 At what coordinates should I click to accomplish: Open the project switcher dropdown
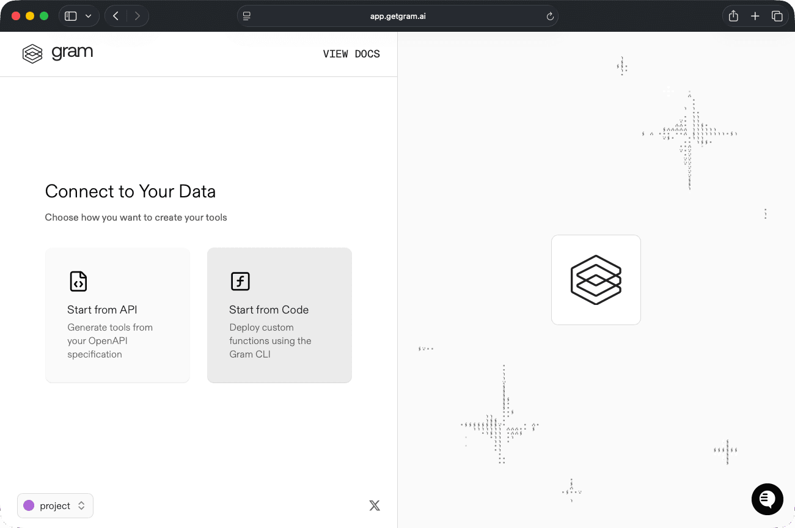click(55, 505)
